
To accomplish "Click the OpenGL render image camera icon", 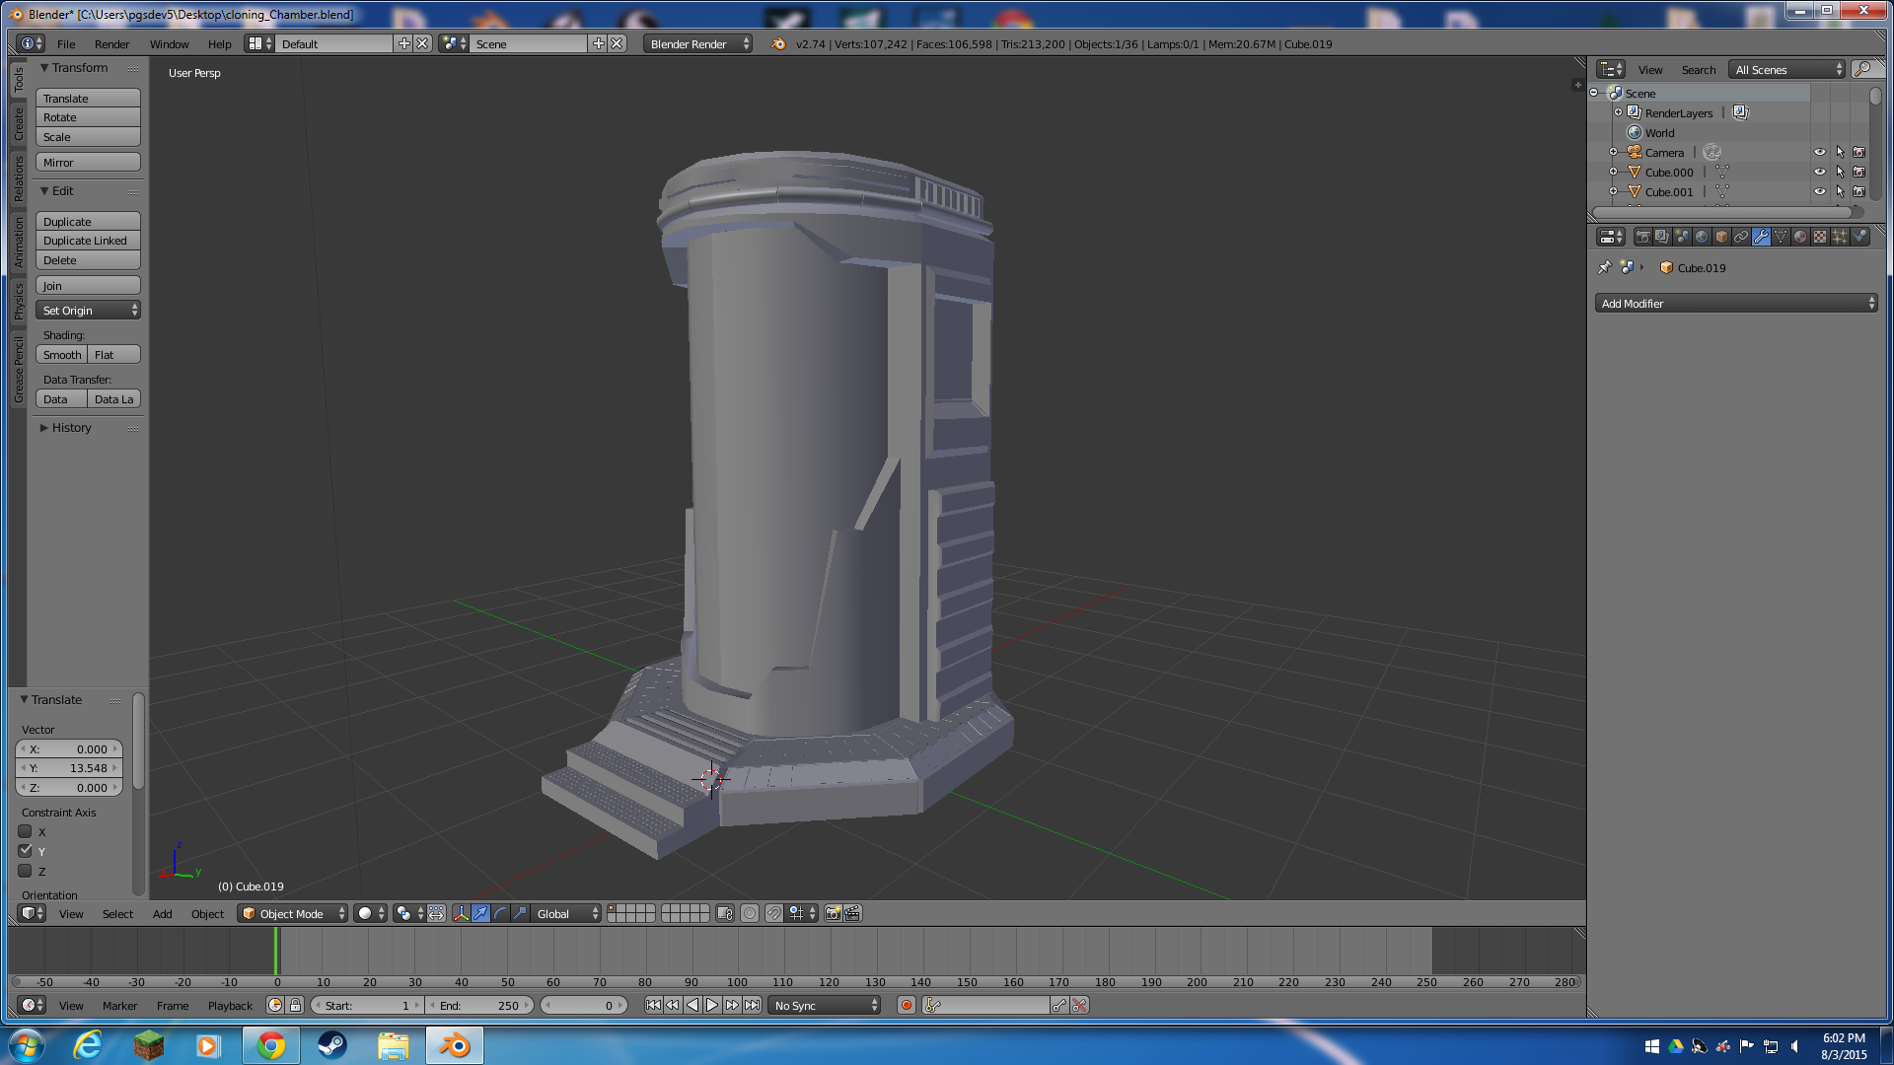I will [833, 914].
